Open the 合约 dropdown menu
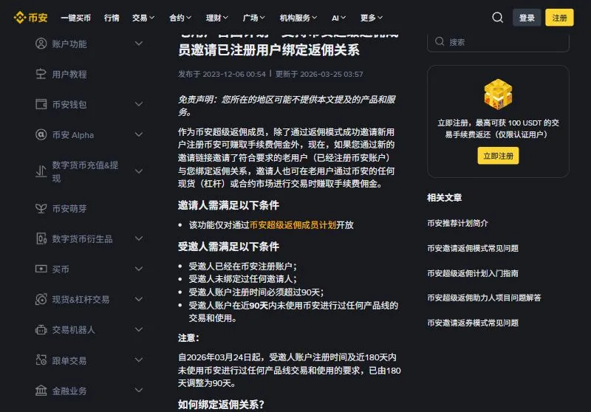This screenshot has height=412, width=591. 180,18
